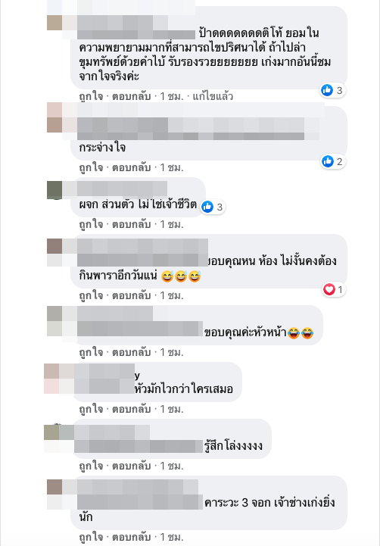The image size is (380, 546).
Task: Open commenter avatar beside ผจก ส่วนตัว comment
Action: click(55, 190)
